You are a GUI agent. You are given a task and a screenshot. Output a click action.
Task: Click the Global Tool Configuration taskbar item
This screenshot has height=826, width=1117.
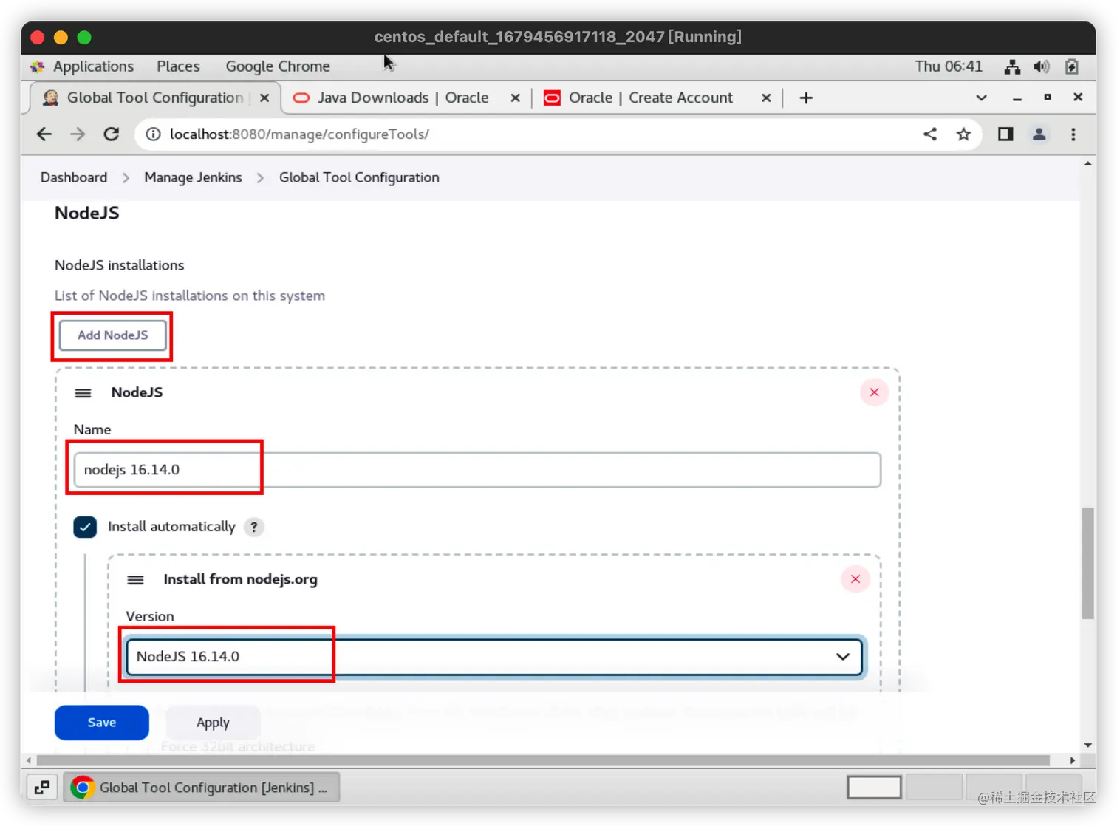[x=201, y=788]
